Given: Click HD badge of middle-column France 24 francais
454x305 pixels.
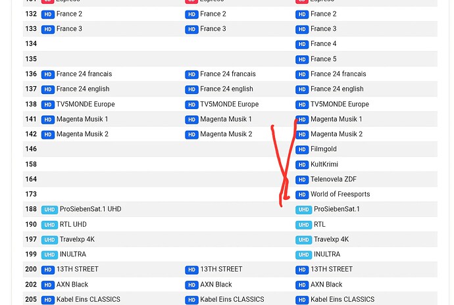Looking at the screenshot, I should tap(191, 74).
